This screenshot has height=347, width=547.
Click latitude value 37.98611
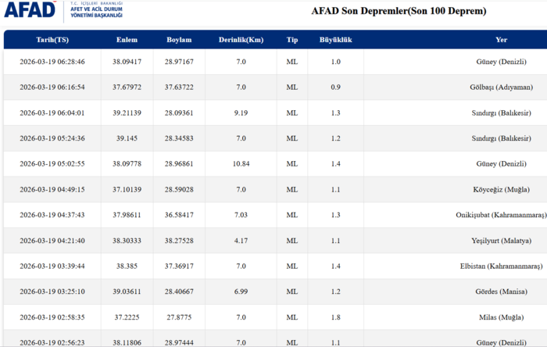coord(127,215)
